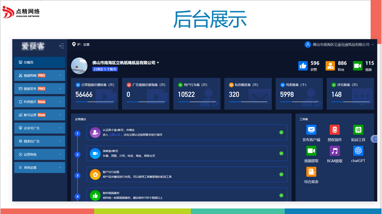
Task: Click the 日常视频总播放量 stat card icon
Action: click(78, 85)
